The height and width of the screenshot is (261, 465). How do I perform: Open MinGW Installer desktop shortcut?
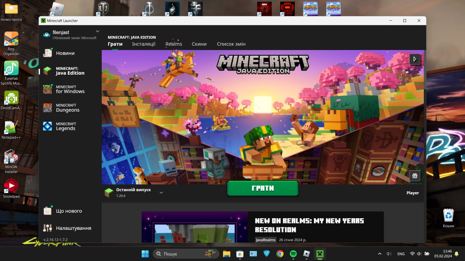11,162
